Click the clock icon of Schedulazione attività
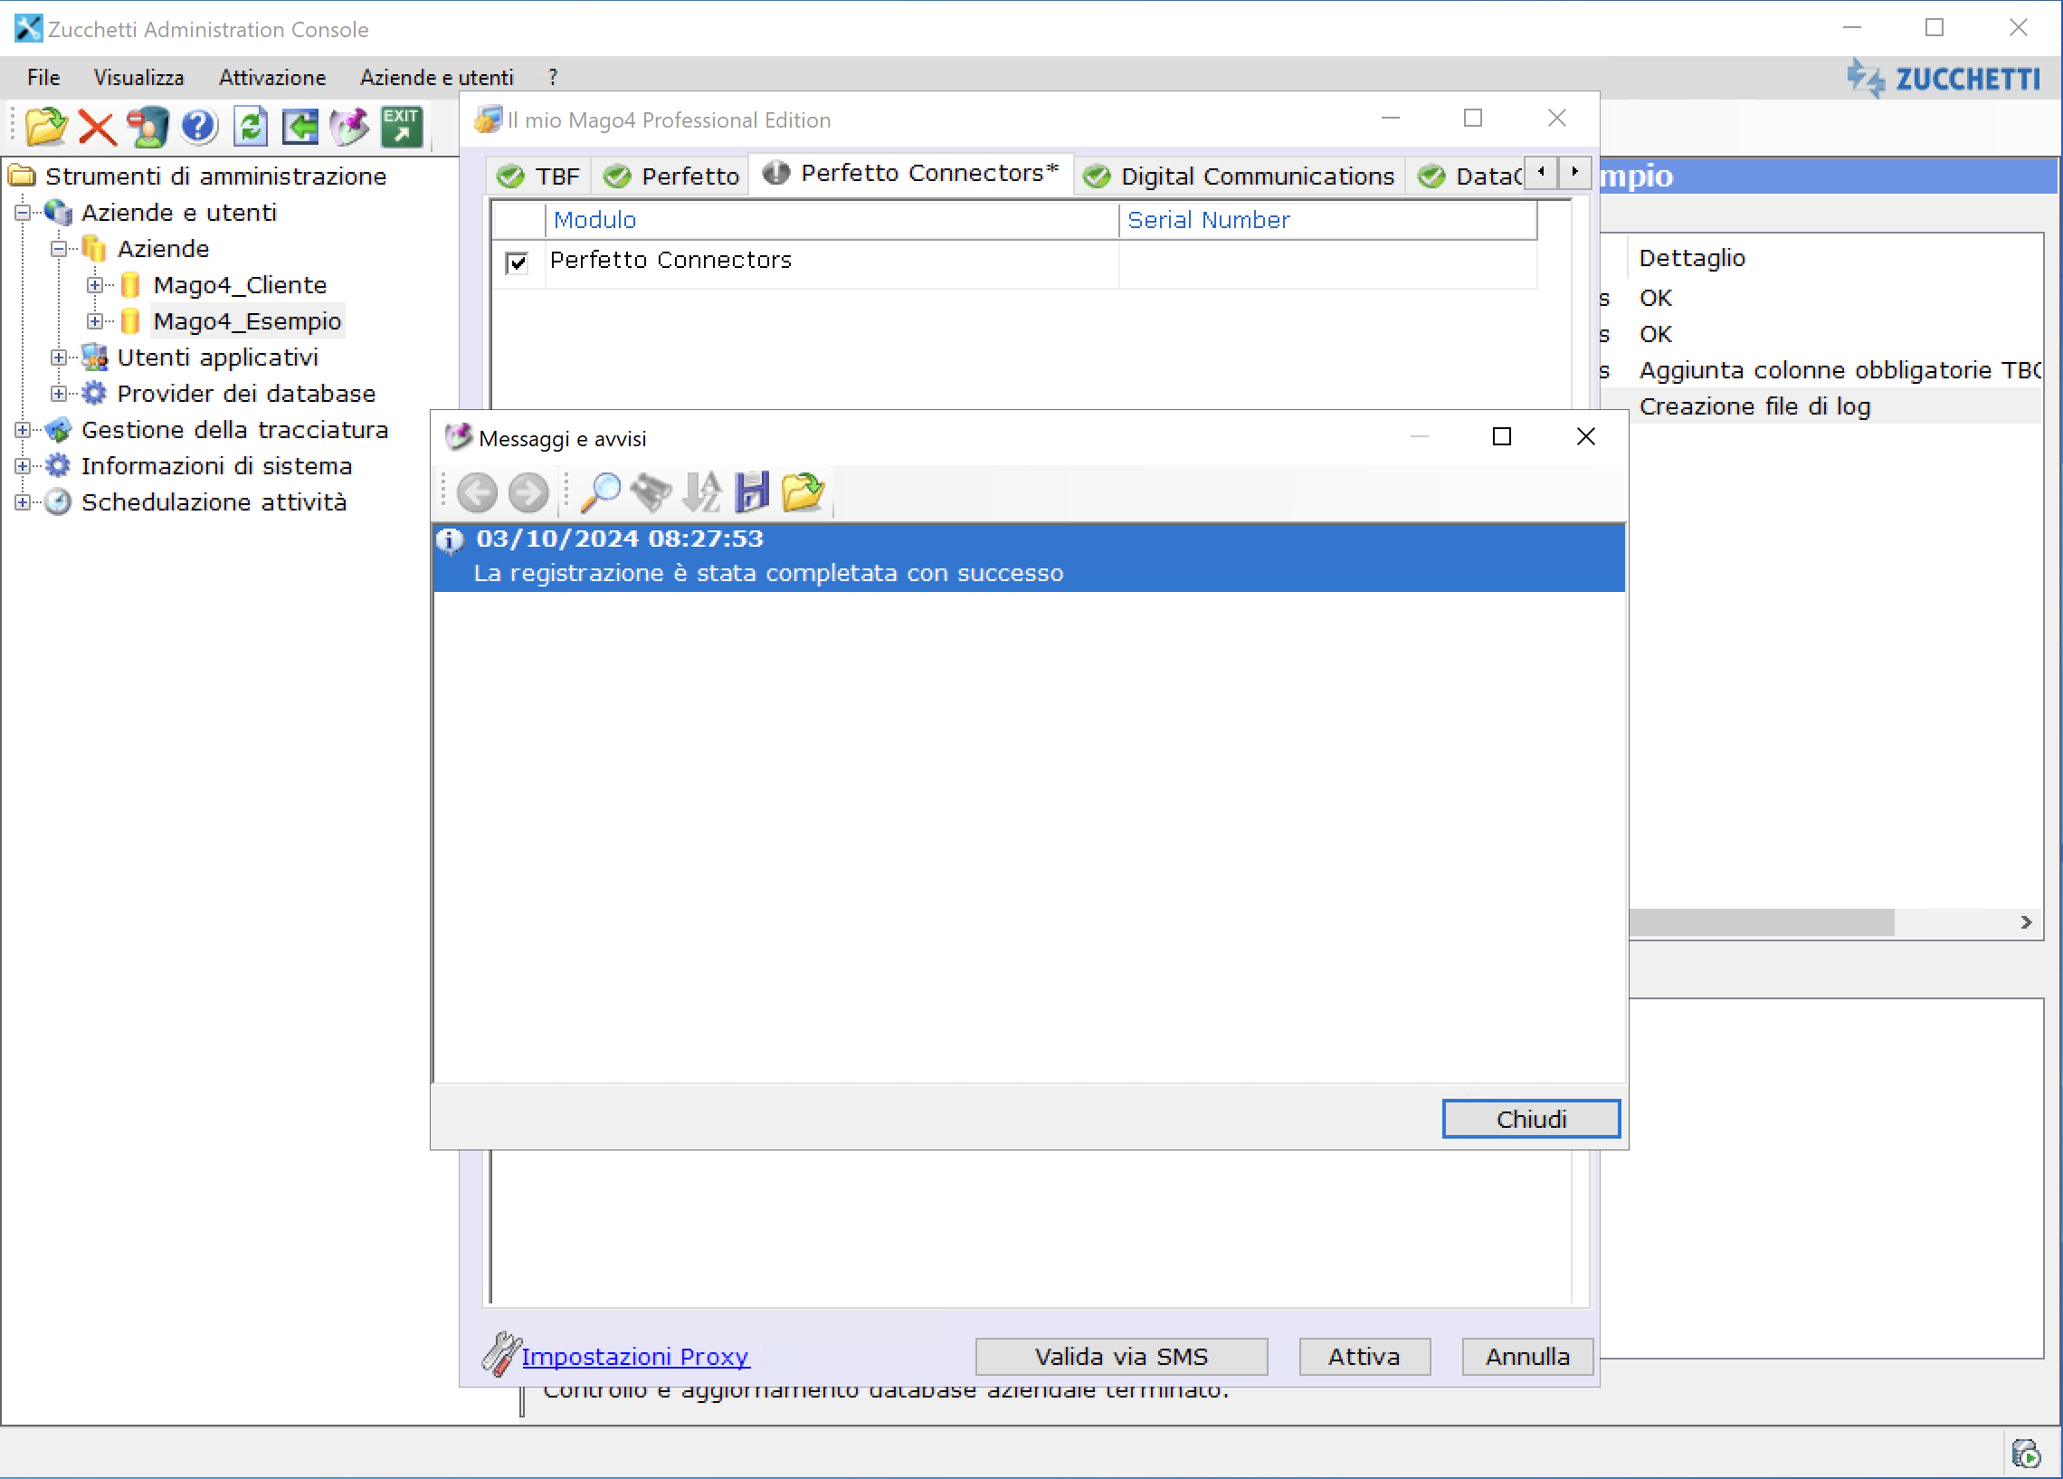This screenshot has width=2063, height=1479. point(58,501)
